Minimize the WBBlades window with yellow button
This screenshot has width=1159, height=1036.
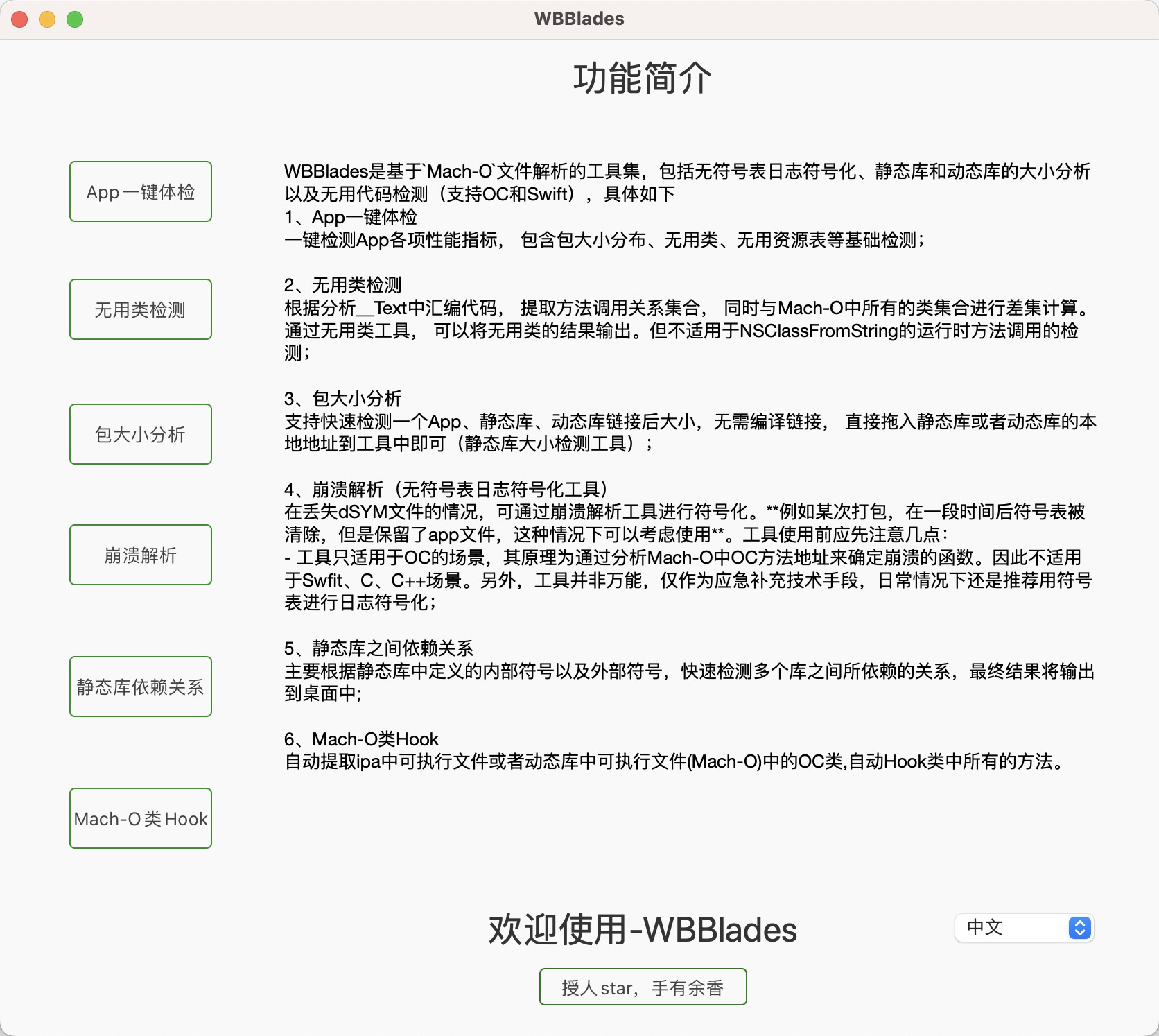coord(47,19)
